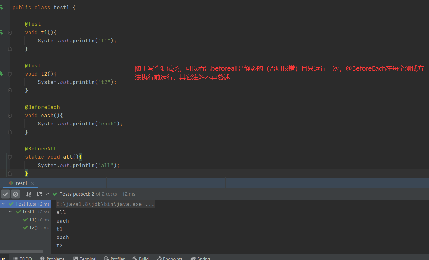Screen dimensions: 429x260
Task: Click TODO list icon in bottom bar
Action: [x=15, y=259]
